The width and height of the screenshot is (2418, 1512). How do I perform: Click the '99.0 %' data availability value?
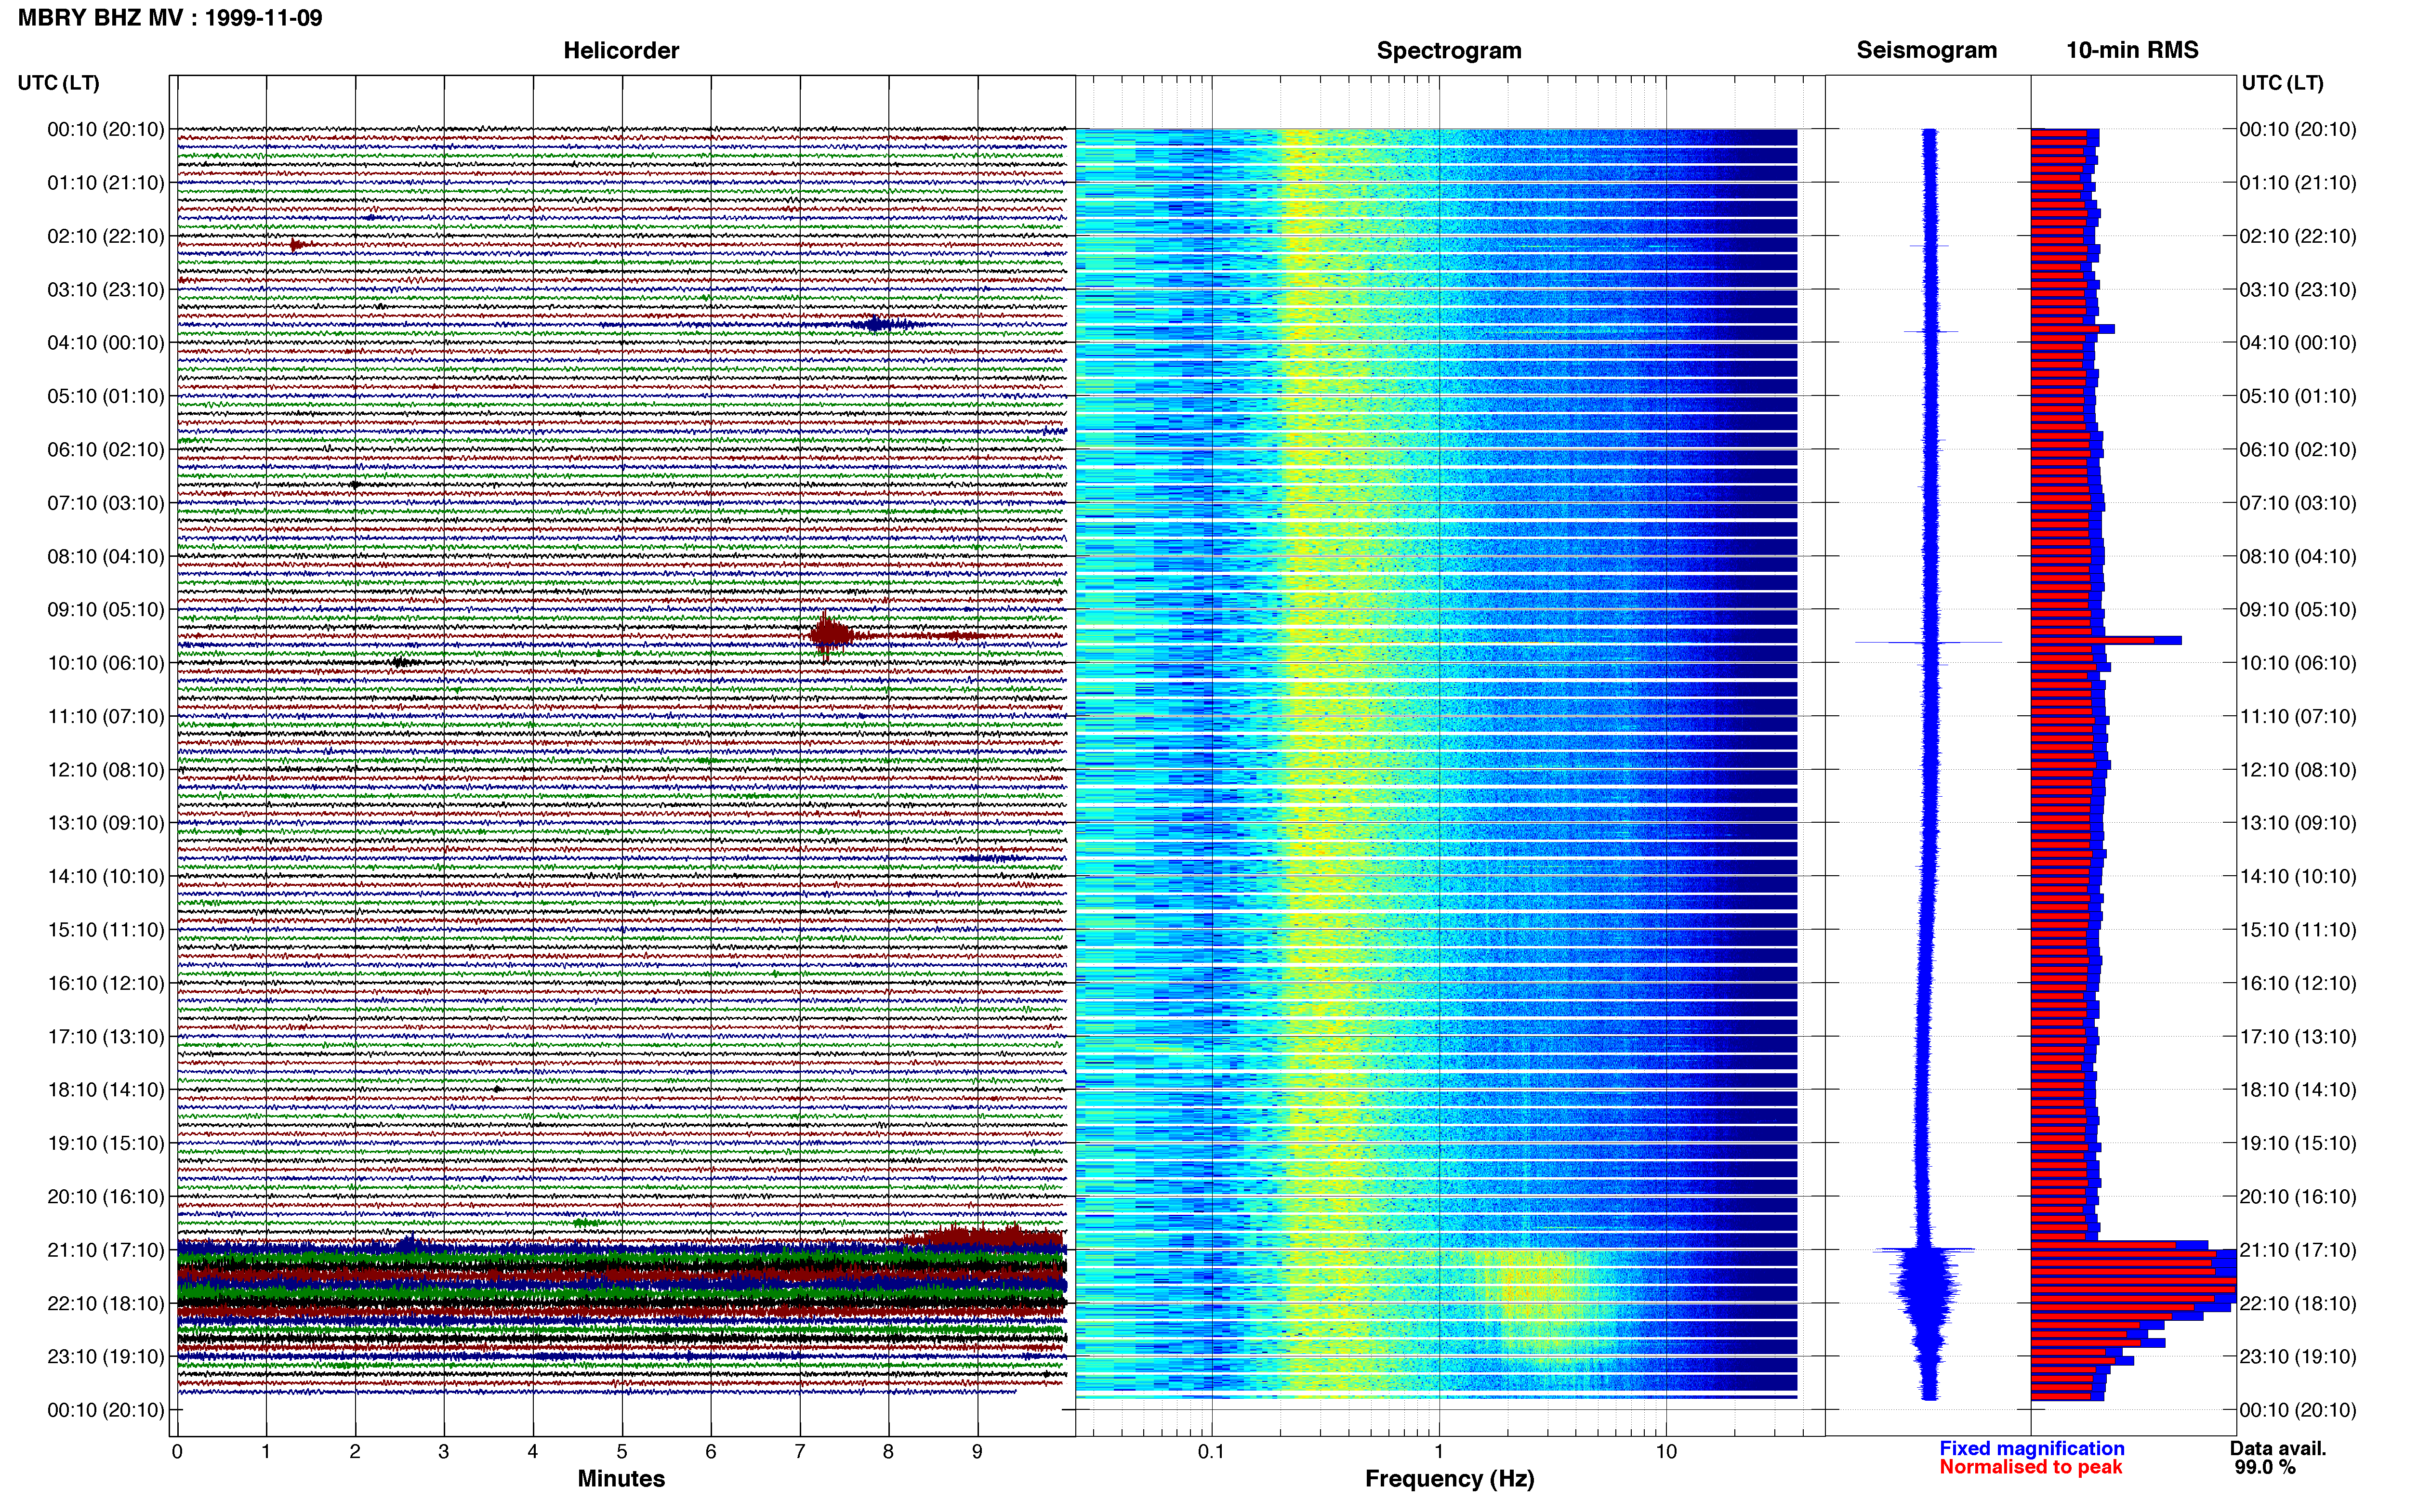2265,1467
